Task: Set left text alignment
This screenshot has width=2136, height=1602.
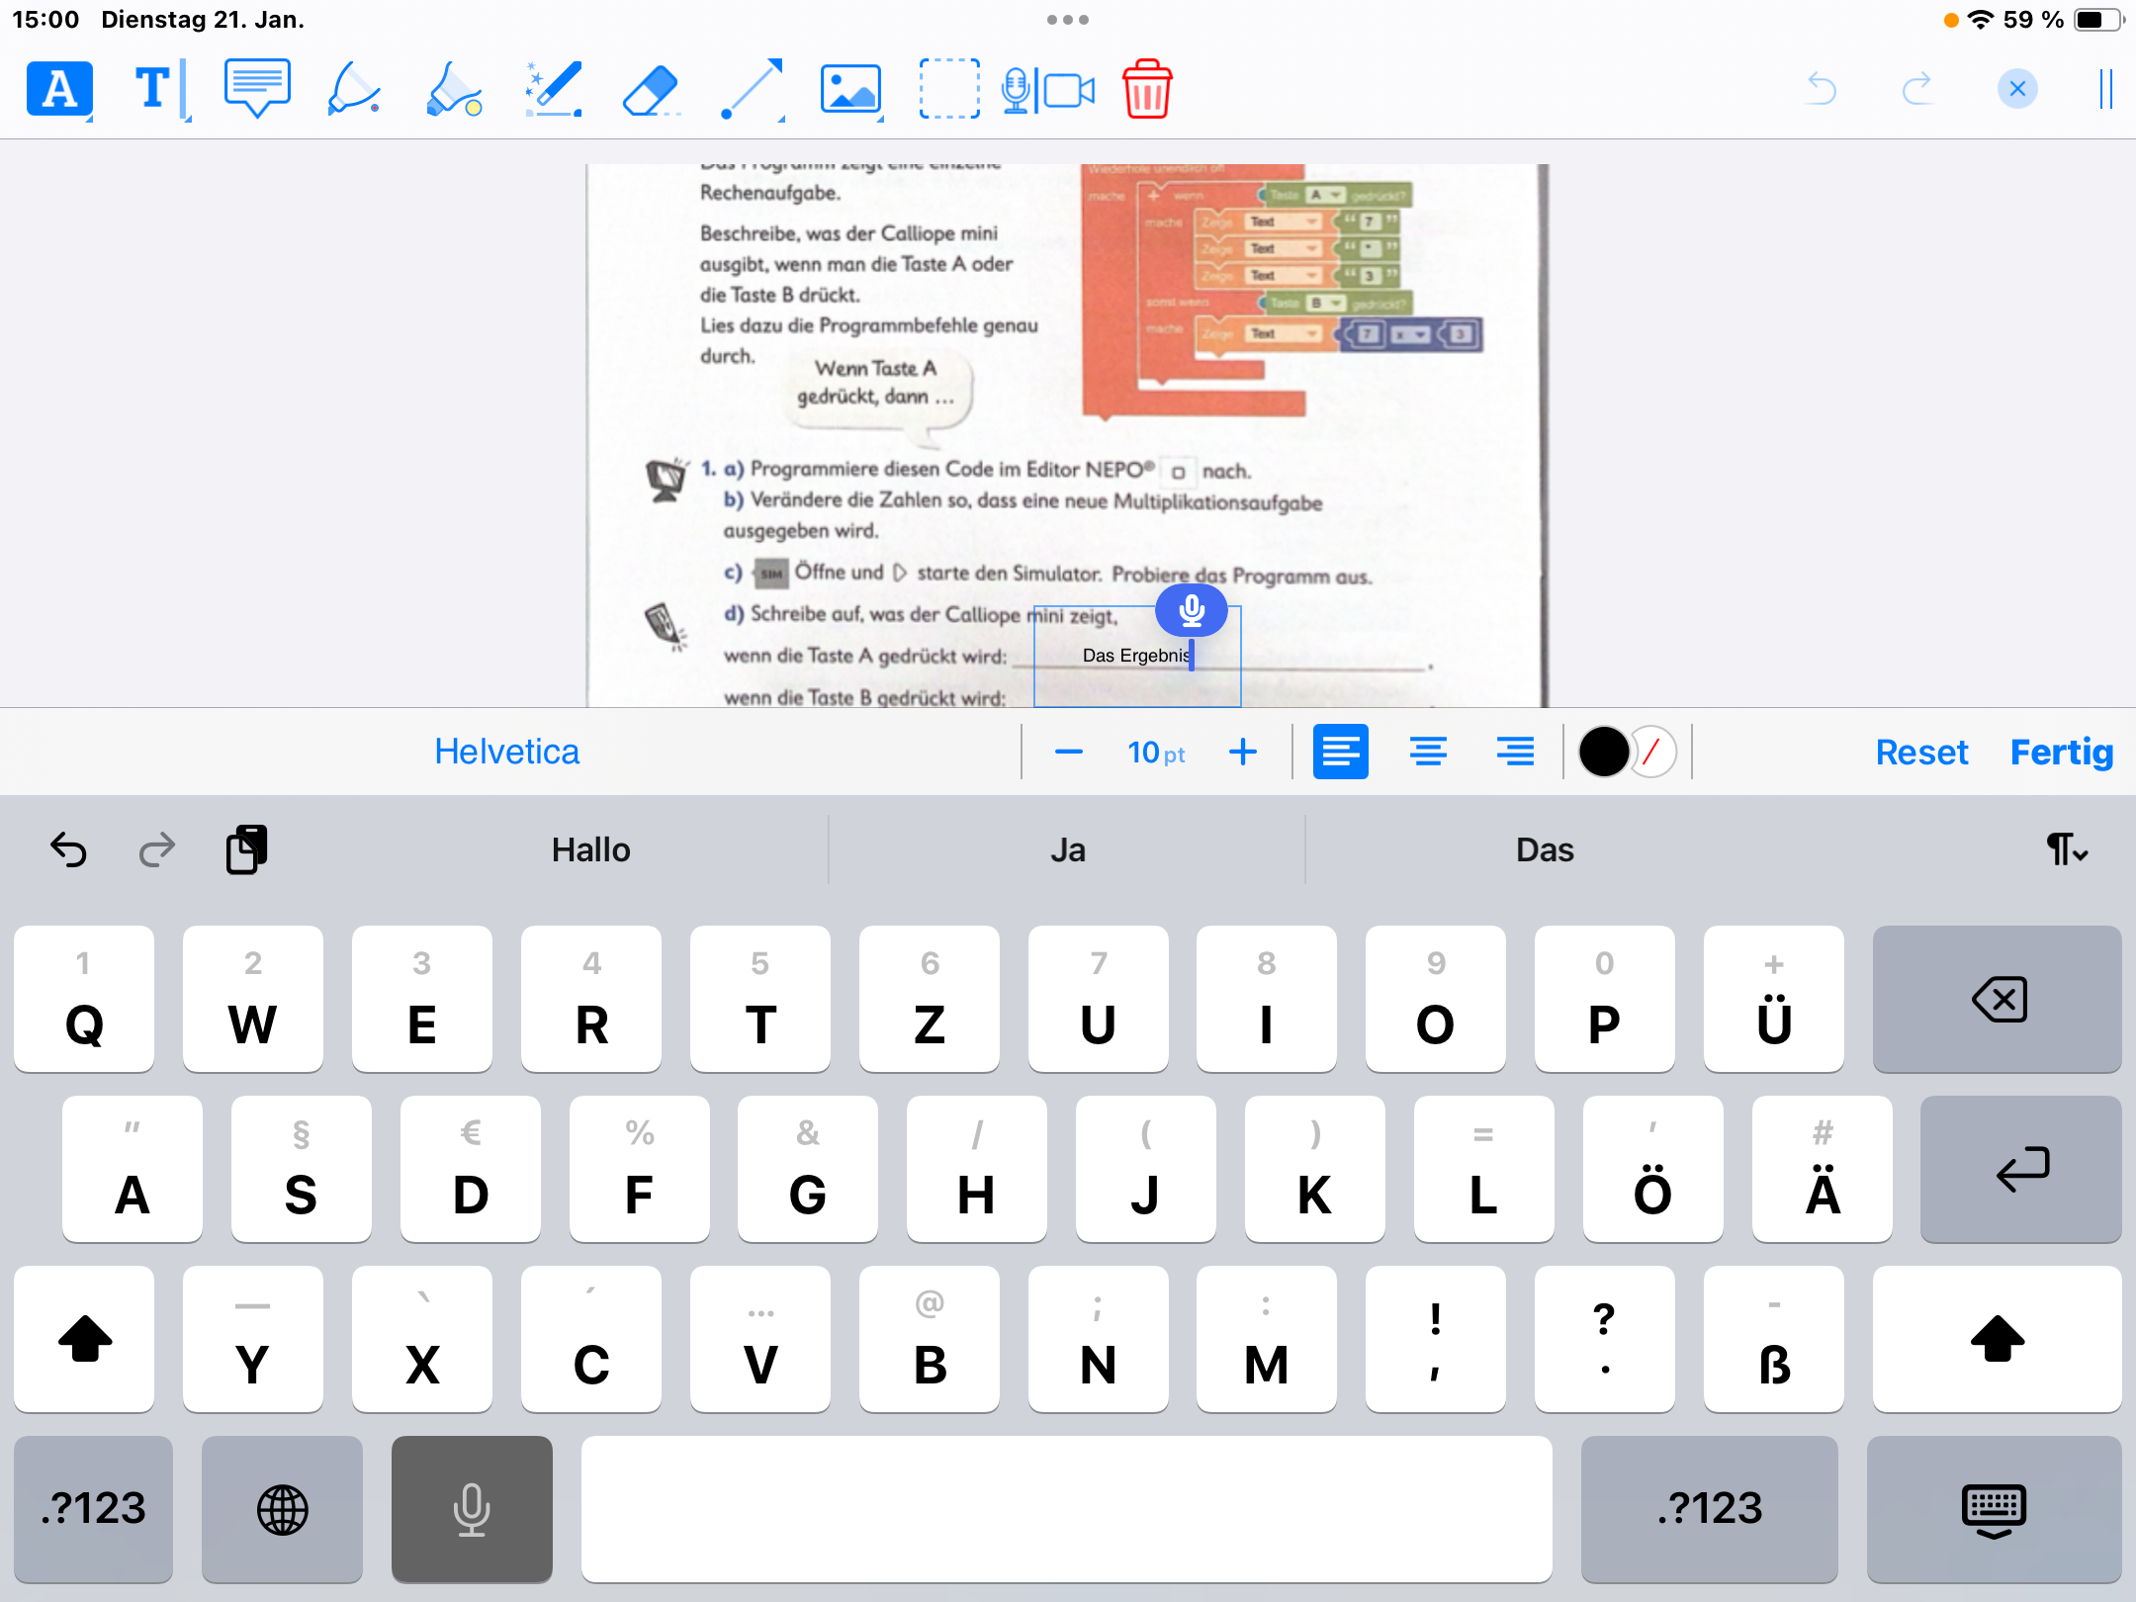Action: pos(1341,752)
